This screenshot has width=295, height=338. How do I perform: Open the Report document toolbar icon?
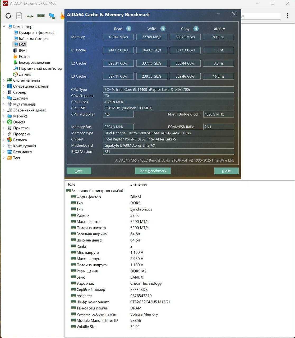pos(19,16)
